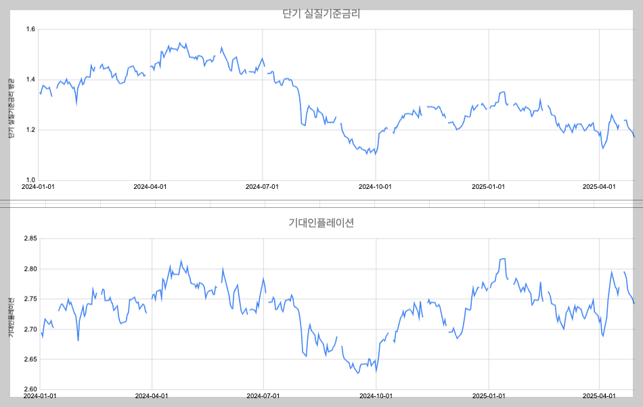Click the 2.60 y-axis label

pos(30,389)
